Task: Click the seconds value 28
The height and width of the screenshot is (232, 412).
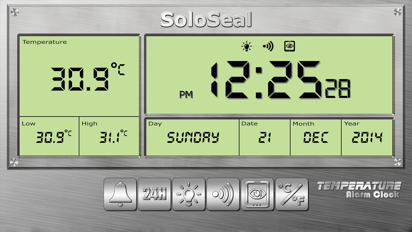Action: [338, 88]
